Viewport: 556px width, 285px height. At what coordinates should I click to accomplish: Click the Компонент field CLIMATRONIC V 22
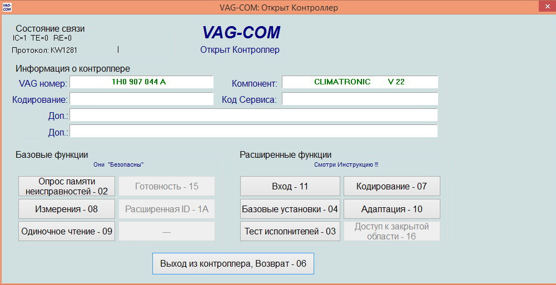pos(360,82)
